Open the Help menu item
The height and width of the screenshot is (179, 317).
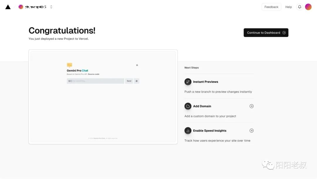[x=289, y=7]
